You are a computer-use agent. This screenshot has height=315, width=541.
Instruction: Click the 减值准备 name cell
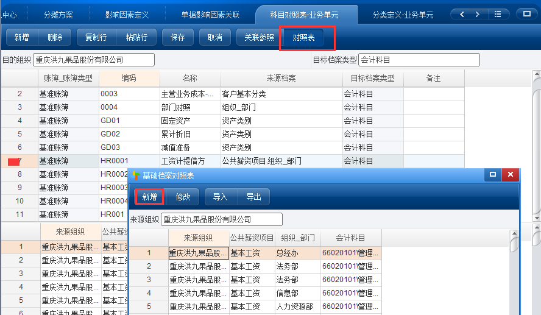click(x=190, y=147)
